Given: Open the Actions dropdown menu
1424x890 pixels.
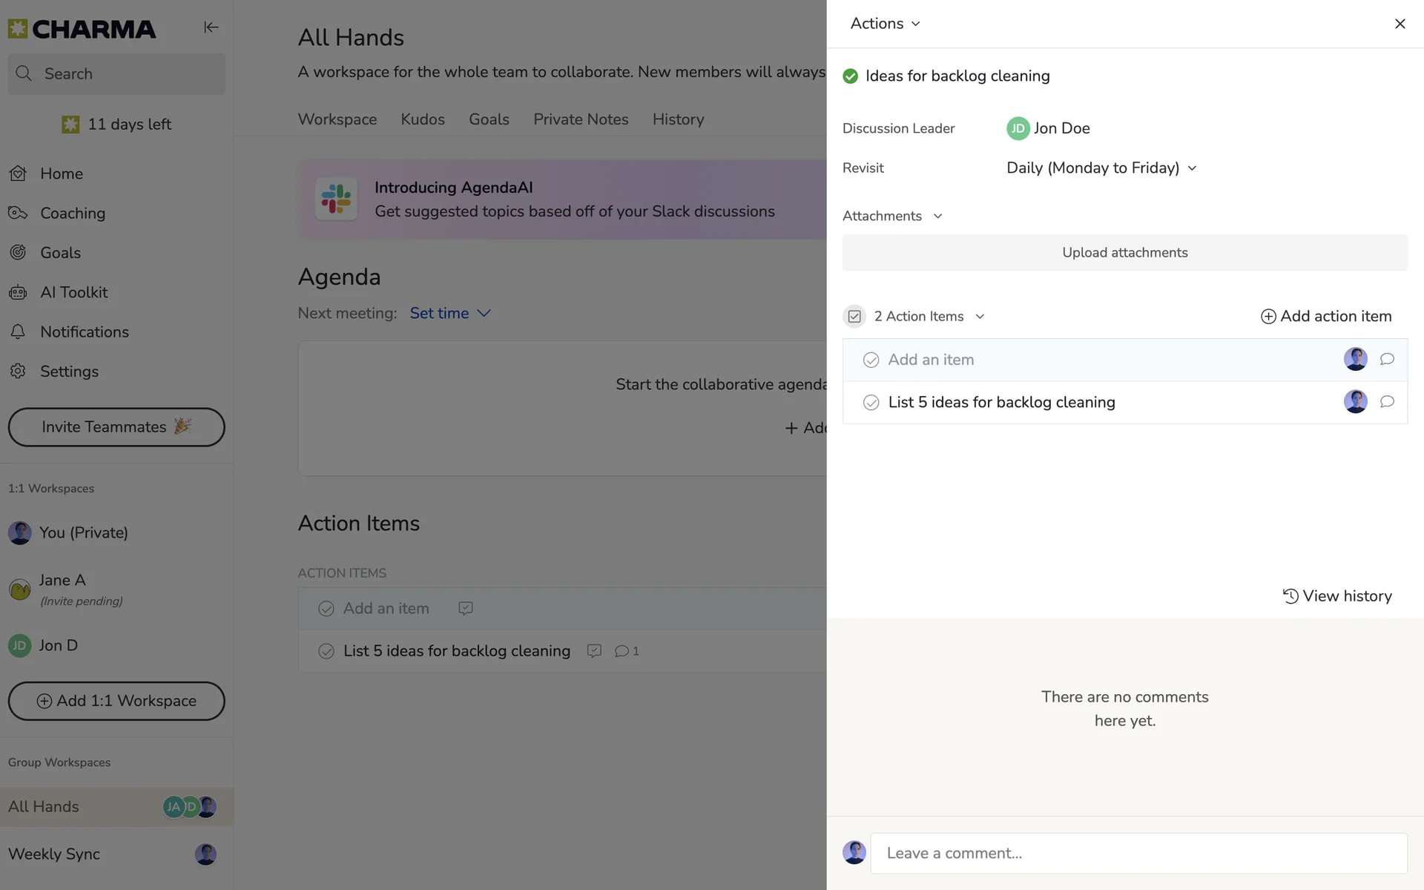Looking at the screenshot, I should (x=885, y=24).
